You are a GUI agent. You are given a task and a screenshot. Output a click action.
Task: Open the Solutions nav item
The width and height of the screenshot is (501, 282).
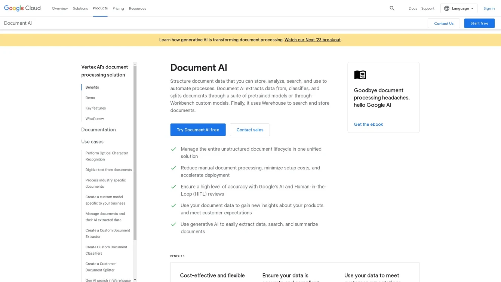[80, 8]
